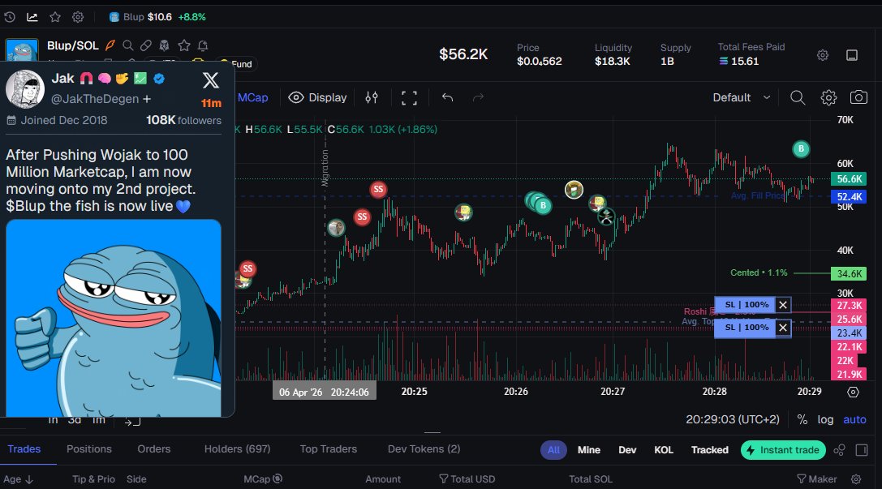Open the Display visibility menu
This screenshot has width=882, height=489.
tap(318, 97)
